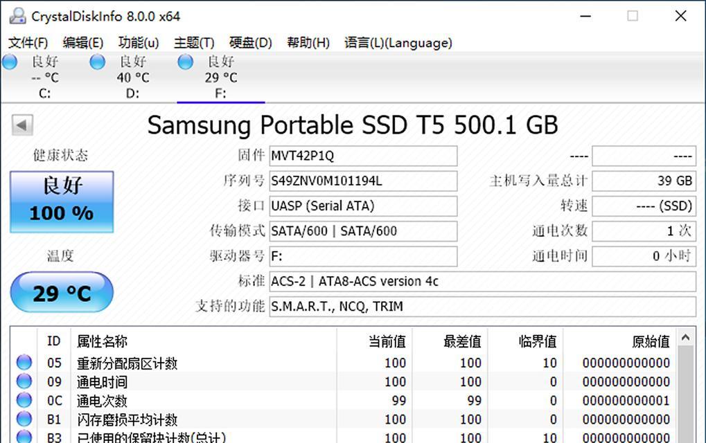
Task: Switch to the C: drive tab
Action: (x=44, y=78)
